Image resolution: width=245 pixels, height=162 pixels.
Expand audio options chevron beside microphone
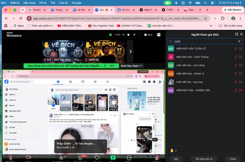coord(17,157)
